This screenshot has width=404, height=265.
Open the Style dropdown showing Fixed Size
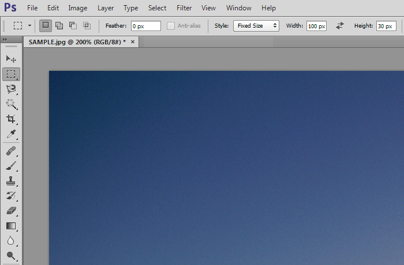pyautogui.click(x=256, y=26)
